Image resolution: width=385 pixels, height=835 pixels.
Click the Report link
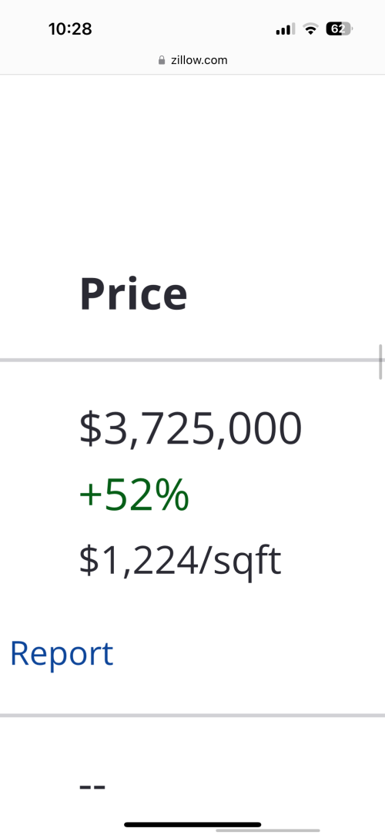pyautogui.click(x=62, y=653)
